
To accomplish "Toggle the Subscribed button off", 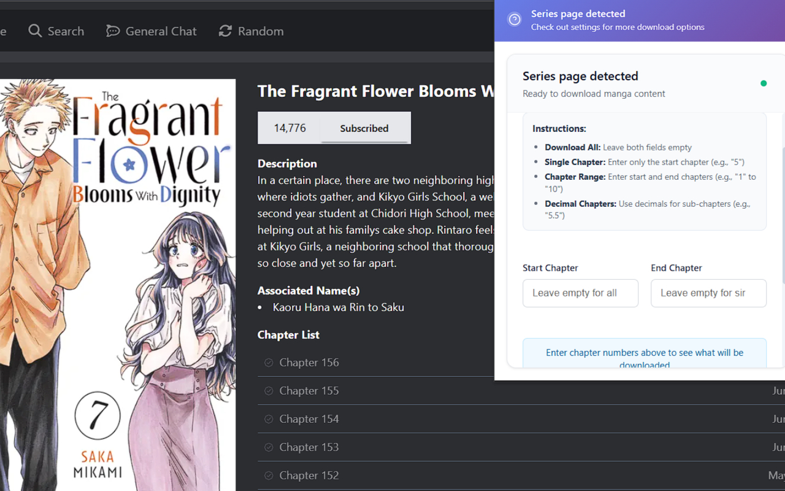I will (364, 128).
